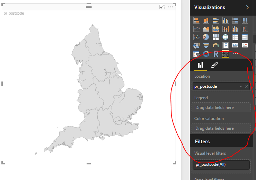Screen dimensions: 256x180
Task: Select the KPI visual
Action: click(245, 45)
